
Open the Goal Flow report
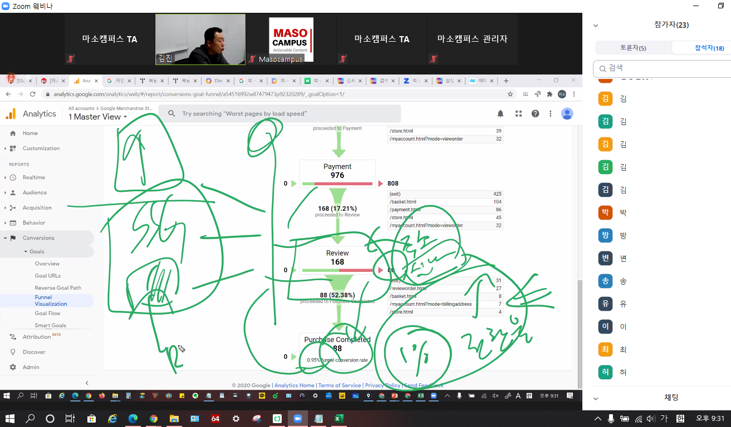47,314
